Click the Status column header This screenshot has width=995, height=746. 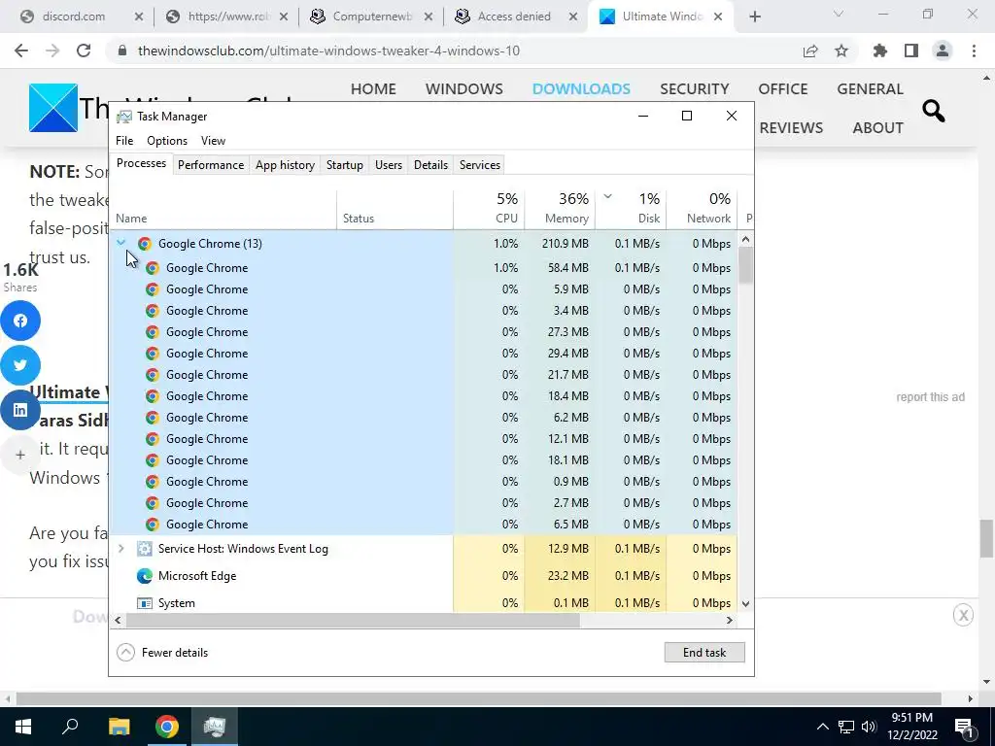(395, 209)
